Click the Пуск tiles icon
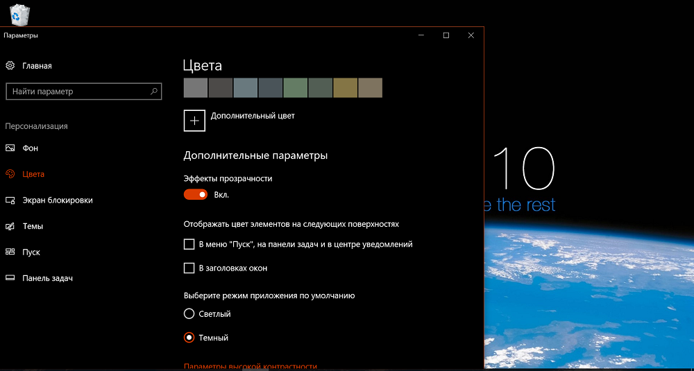Screen dimensions: 694x371 point(10,252)
